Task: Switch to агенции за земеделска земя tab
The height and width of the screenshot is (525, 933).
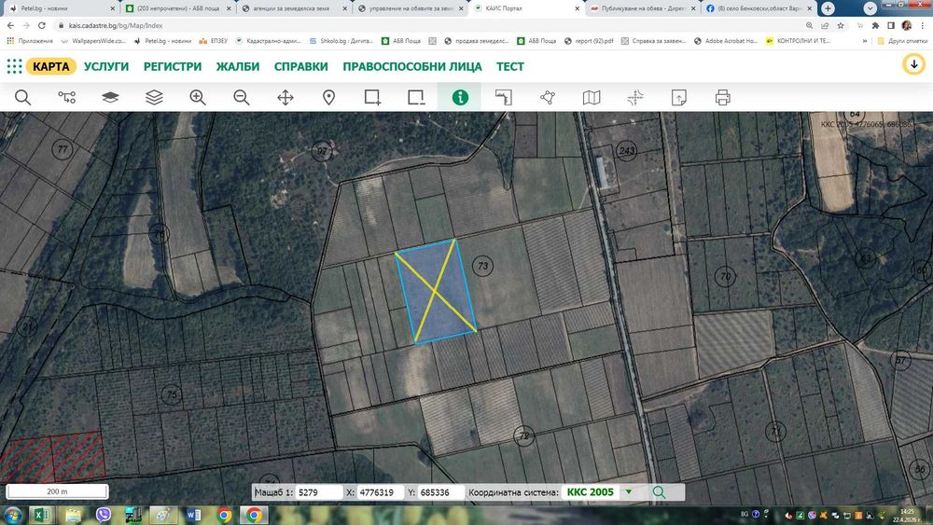Action: [x=293, y=8]
